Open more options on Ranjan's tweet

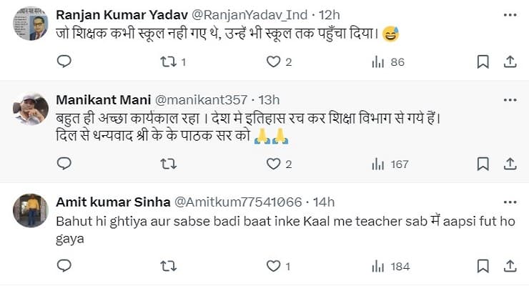[509, 14]
